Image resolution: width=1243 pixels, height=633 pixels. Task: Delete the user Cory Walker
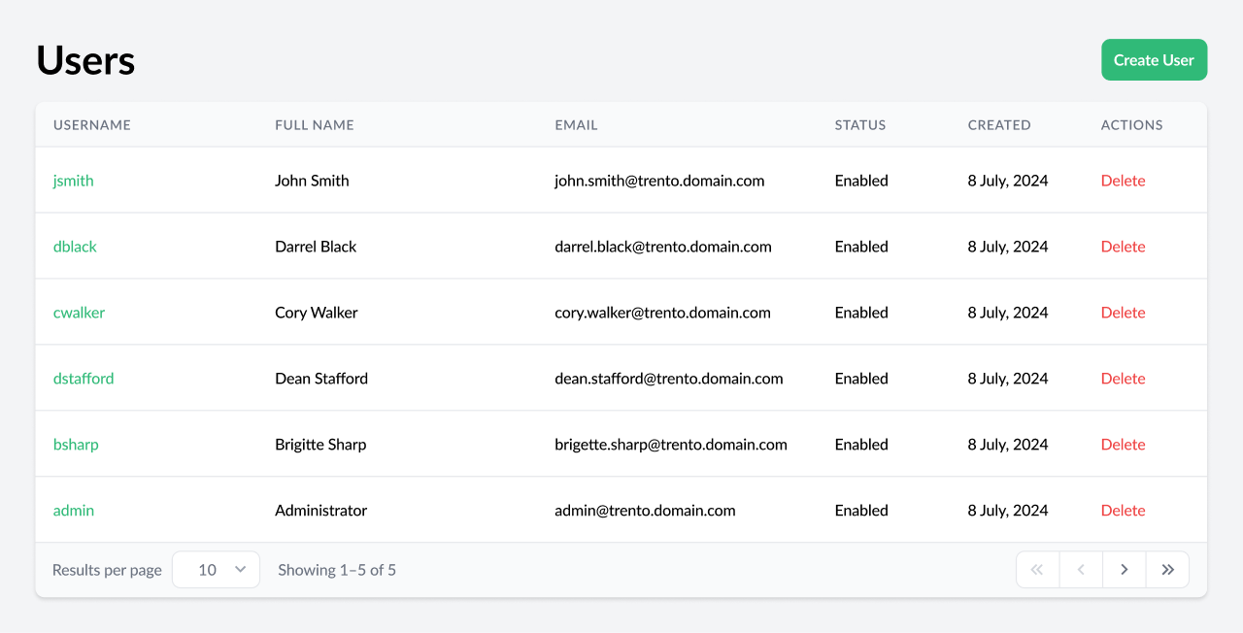point(1124,313)
